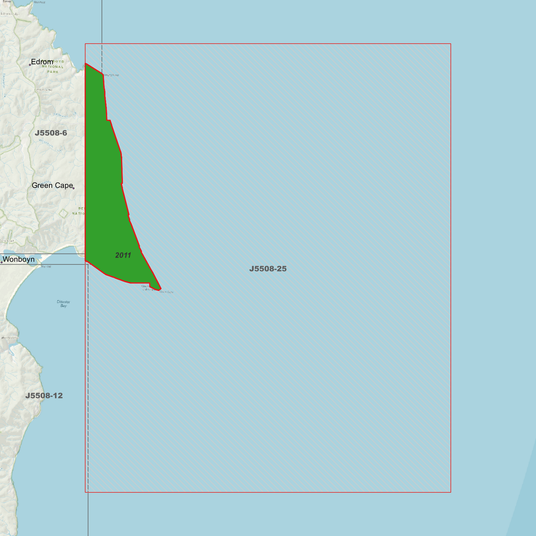Click the Edrom town point marker
This screenshot has height=536, width=536.
[30, 65]
